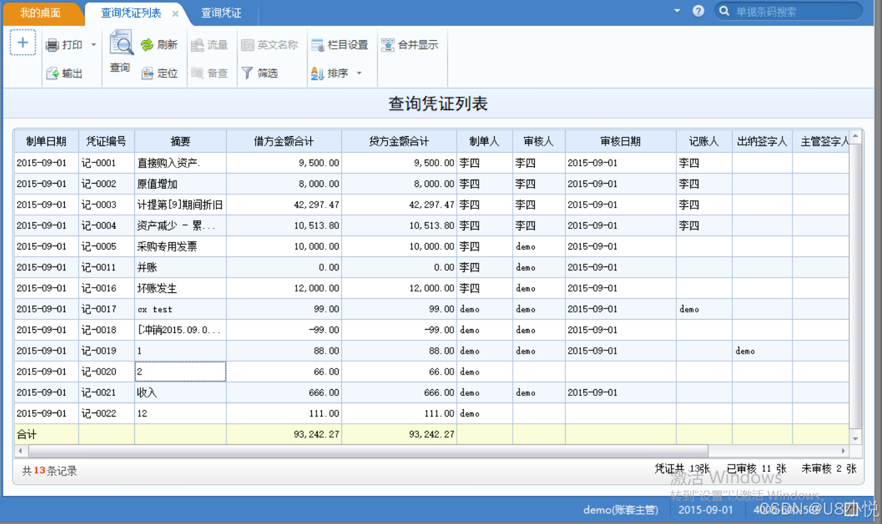The width and height of the screenshot is (882, 524).
Task: Click the vertical scrollbar down arrow
Action: (856, 439)
